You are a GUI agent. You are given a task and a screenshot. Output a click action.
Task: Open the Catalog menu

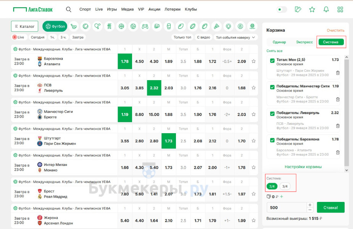24,26
